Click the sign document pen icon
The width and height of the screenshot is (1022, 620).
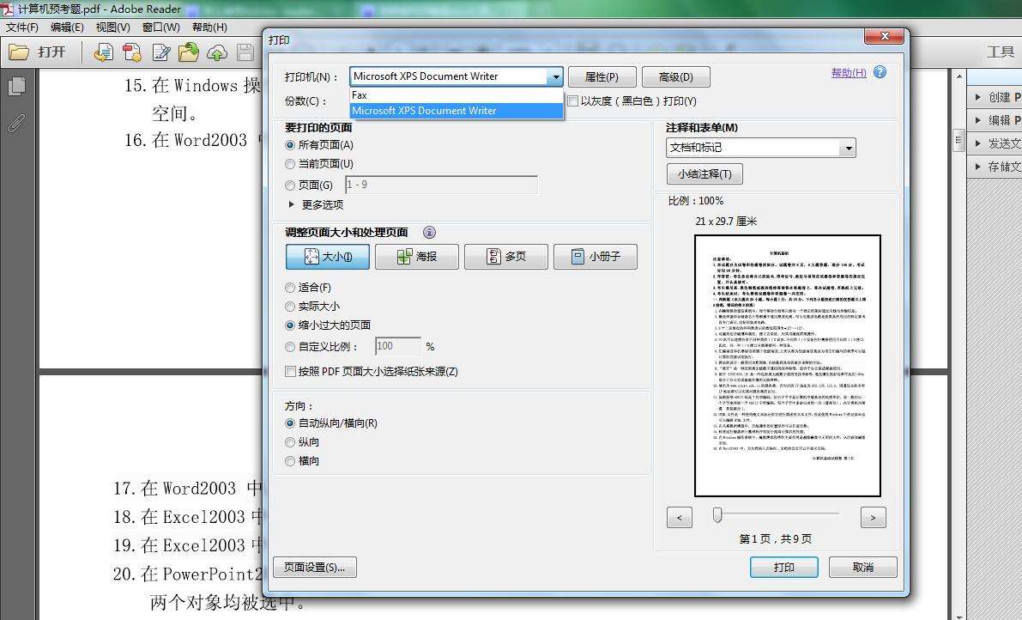(161, 52)
